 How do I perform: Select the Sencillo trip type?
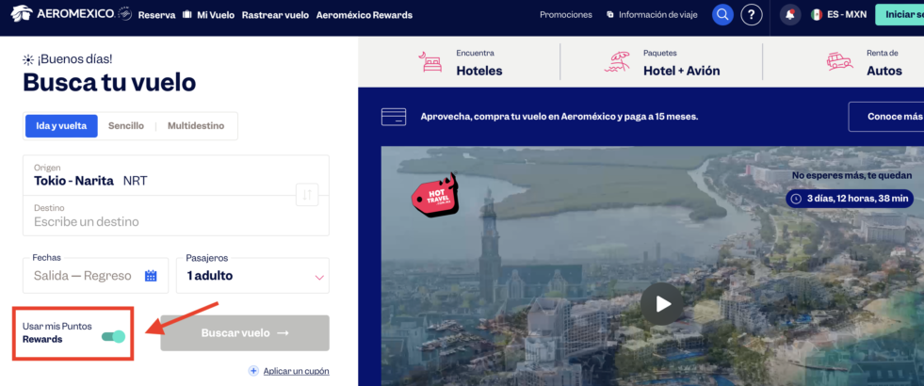point(126,125)
